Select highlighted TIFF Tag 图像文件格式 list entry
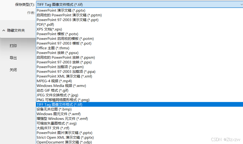Image resolution: width=243 pixels, height=144 pixels. tap(139, 105)
